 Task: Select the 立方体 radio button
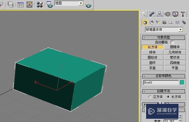tap(150, 97)
